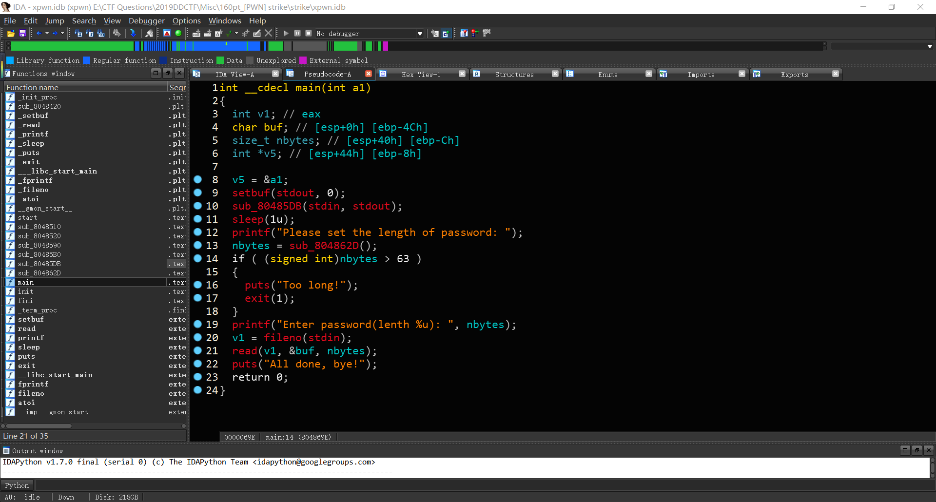The width and height of the screenshot is (936, 502).
Task: Click the Python button in the output bar
Action: pos(17,485)
